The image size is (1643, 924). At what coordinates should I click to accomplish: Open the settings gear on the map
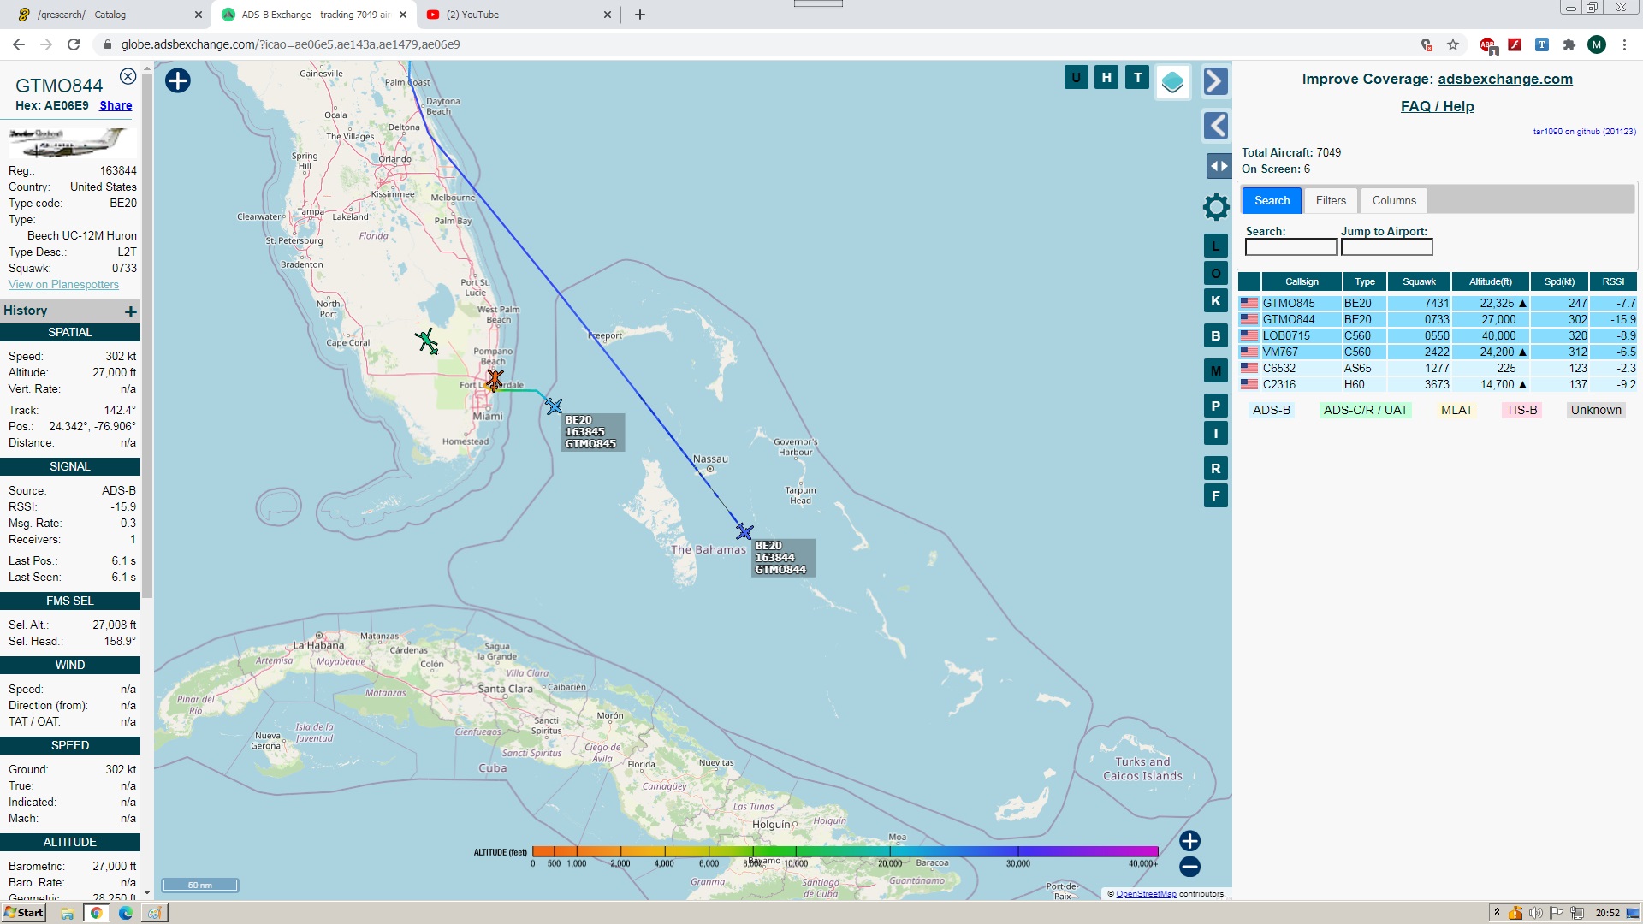[1216, 206]
